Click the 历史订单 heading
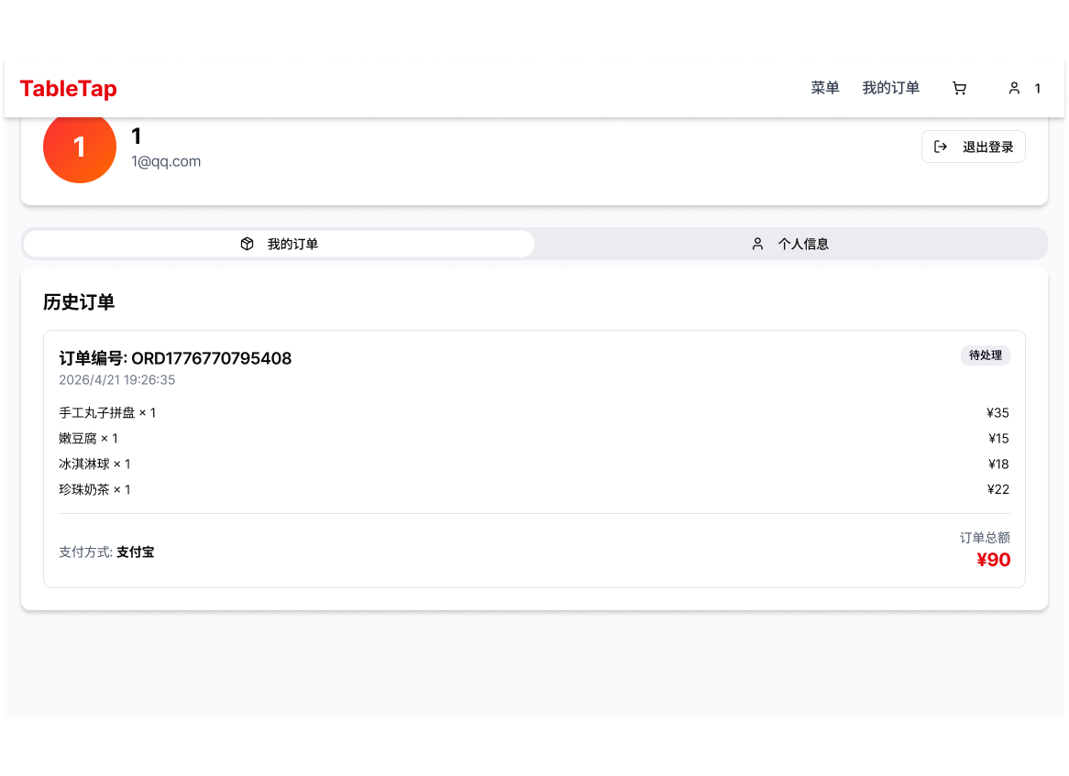 click(x=79, y=301)
